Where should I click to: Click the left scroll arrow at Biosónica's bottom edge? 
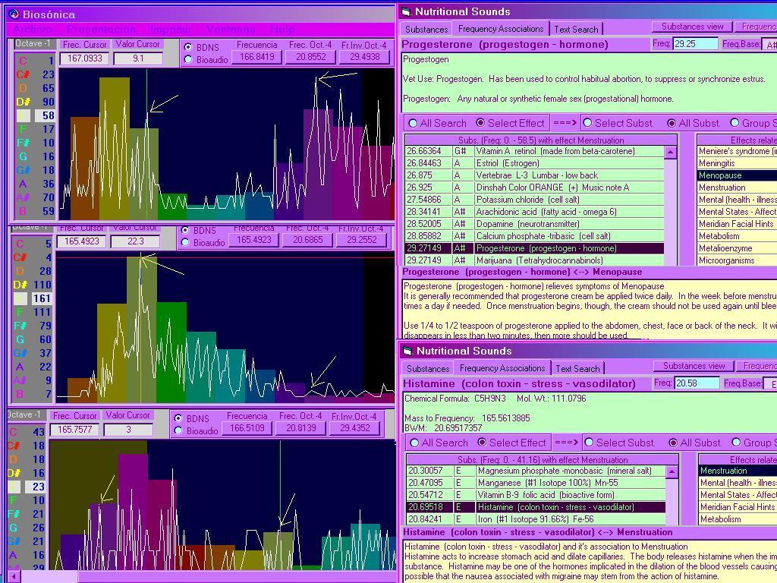pos(14,576)
